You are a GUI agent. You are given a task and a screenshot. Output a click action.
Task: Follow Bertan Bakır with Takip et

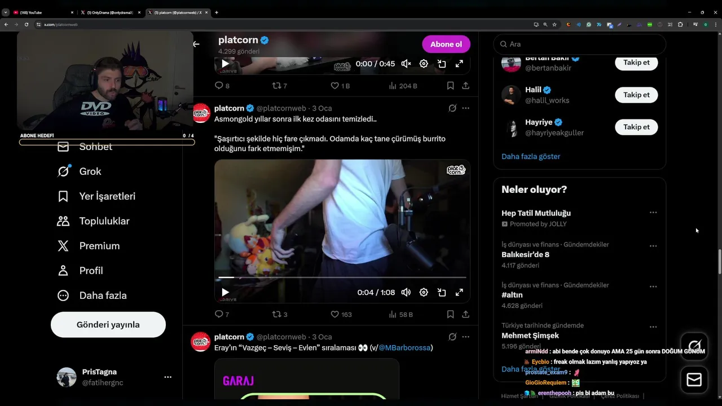coord(636,63)
